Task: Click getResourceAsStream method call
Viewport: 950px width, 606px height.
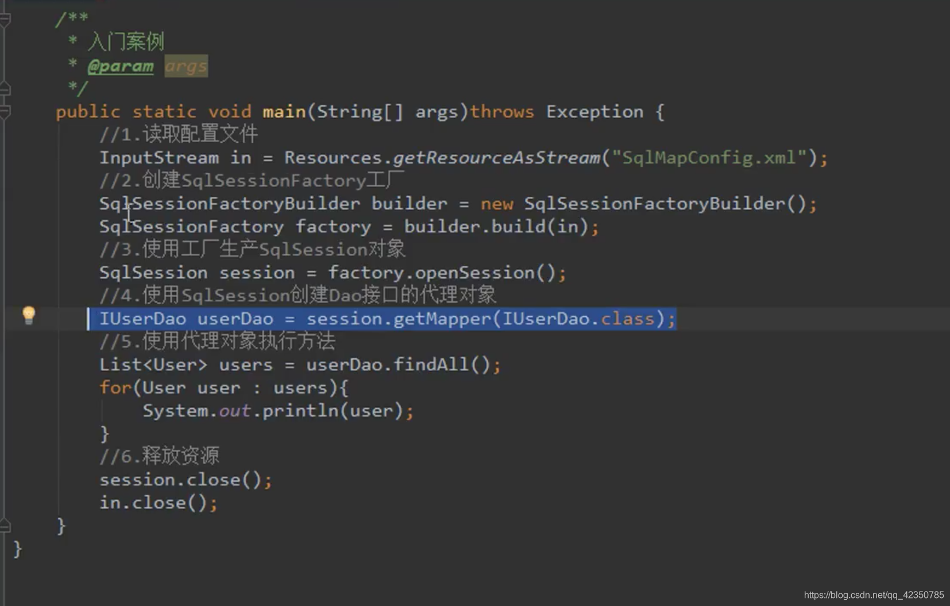Action: pyautogui.click(x=496, y=157)
